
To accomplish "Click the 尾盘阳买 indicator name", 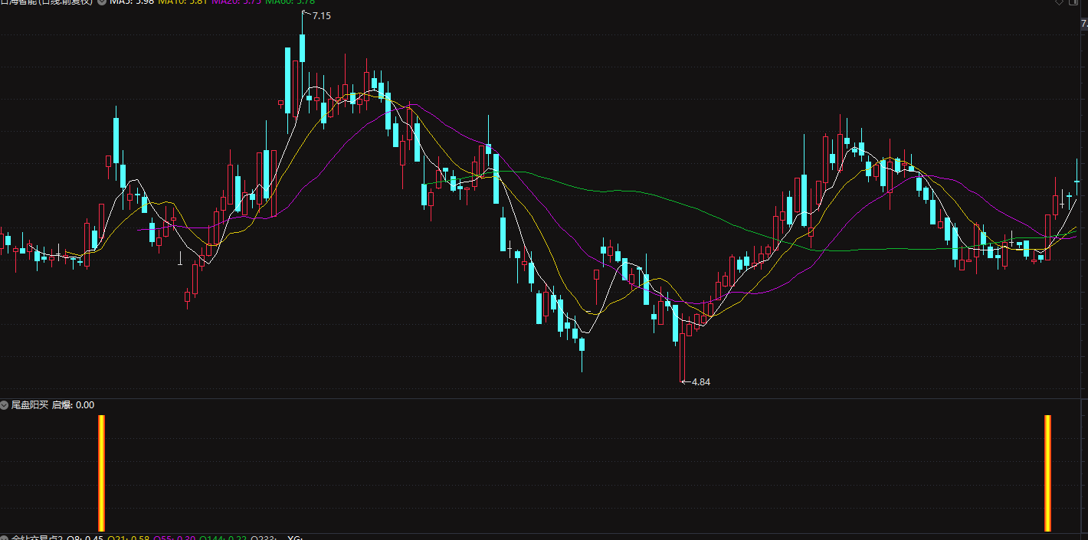I will 30,404.
